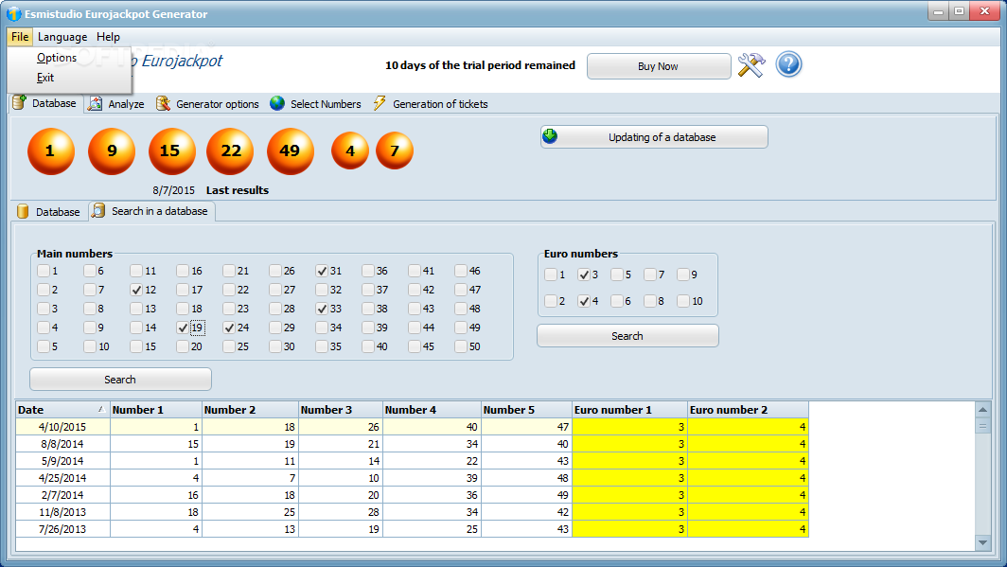
Task: Select the row dated 4/10/2015
Action: pos(412,427)
